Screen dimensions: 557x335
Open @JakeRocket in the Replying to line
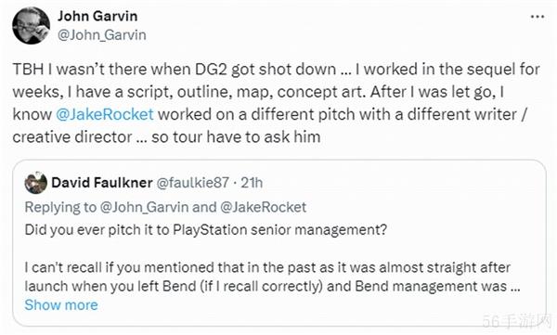263,207
